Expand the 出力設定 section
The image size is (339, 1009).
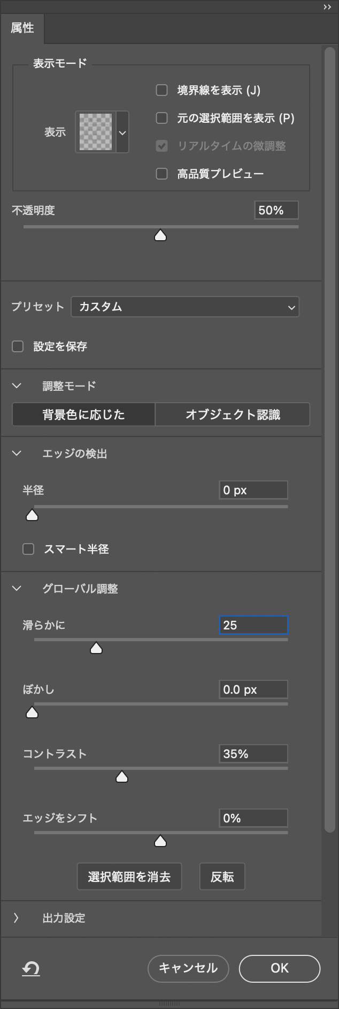[17, 918]
